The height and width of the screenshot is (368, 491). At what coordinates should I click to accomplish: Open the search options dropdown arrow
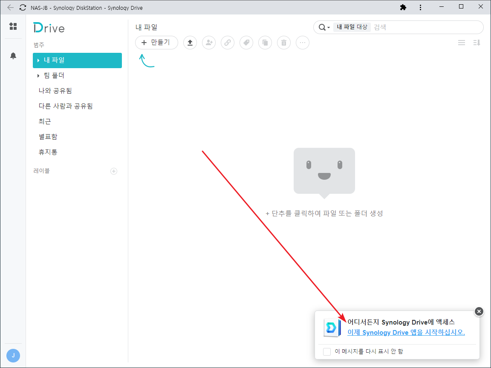tap(329, 28)
